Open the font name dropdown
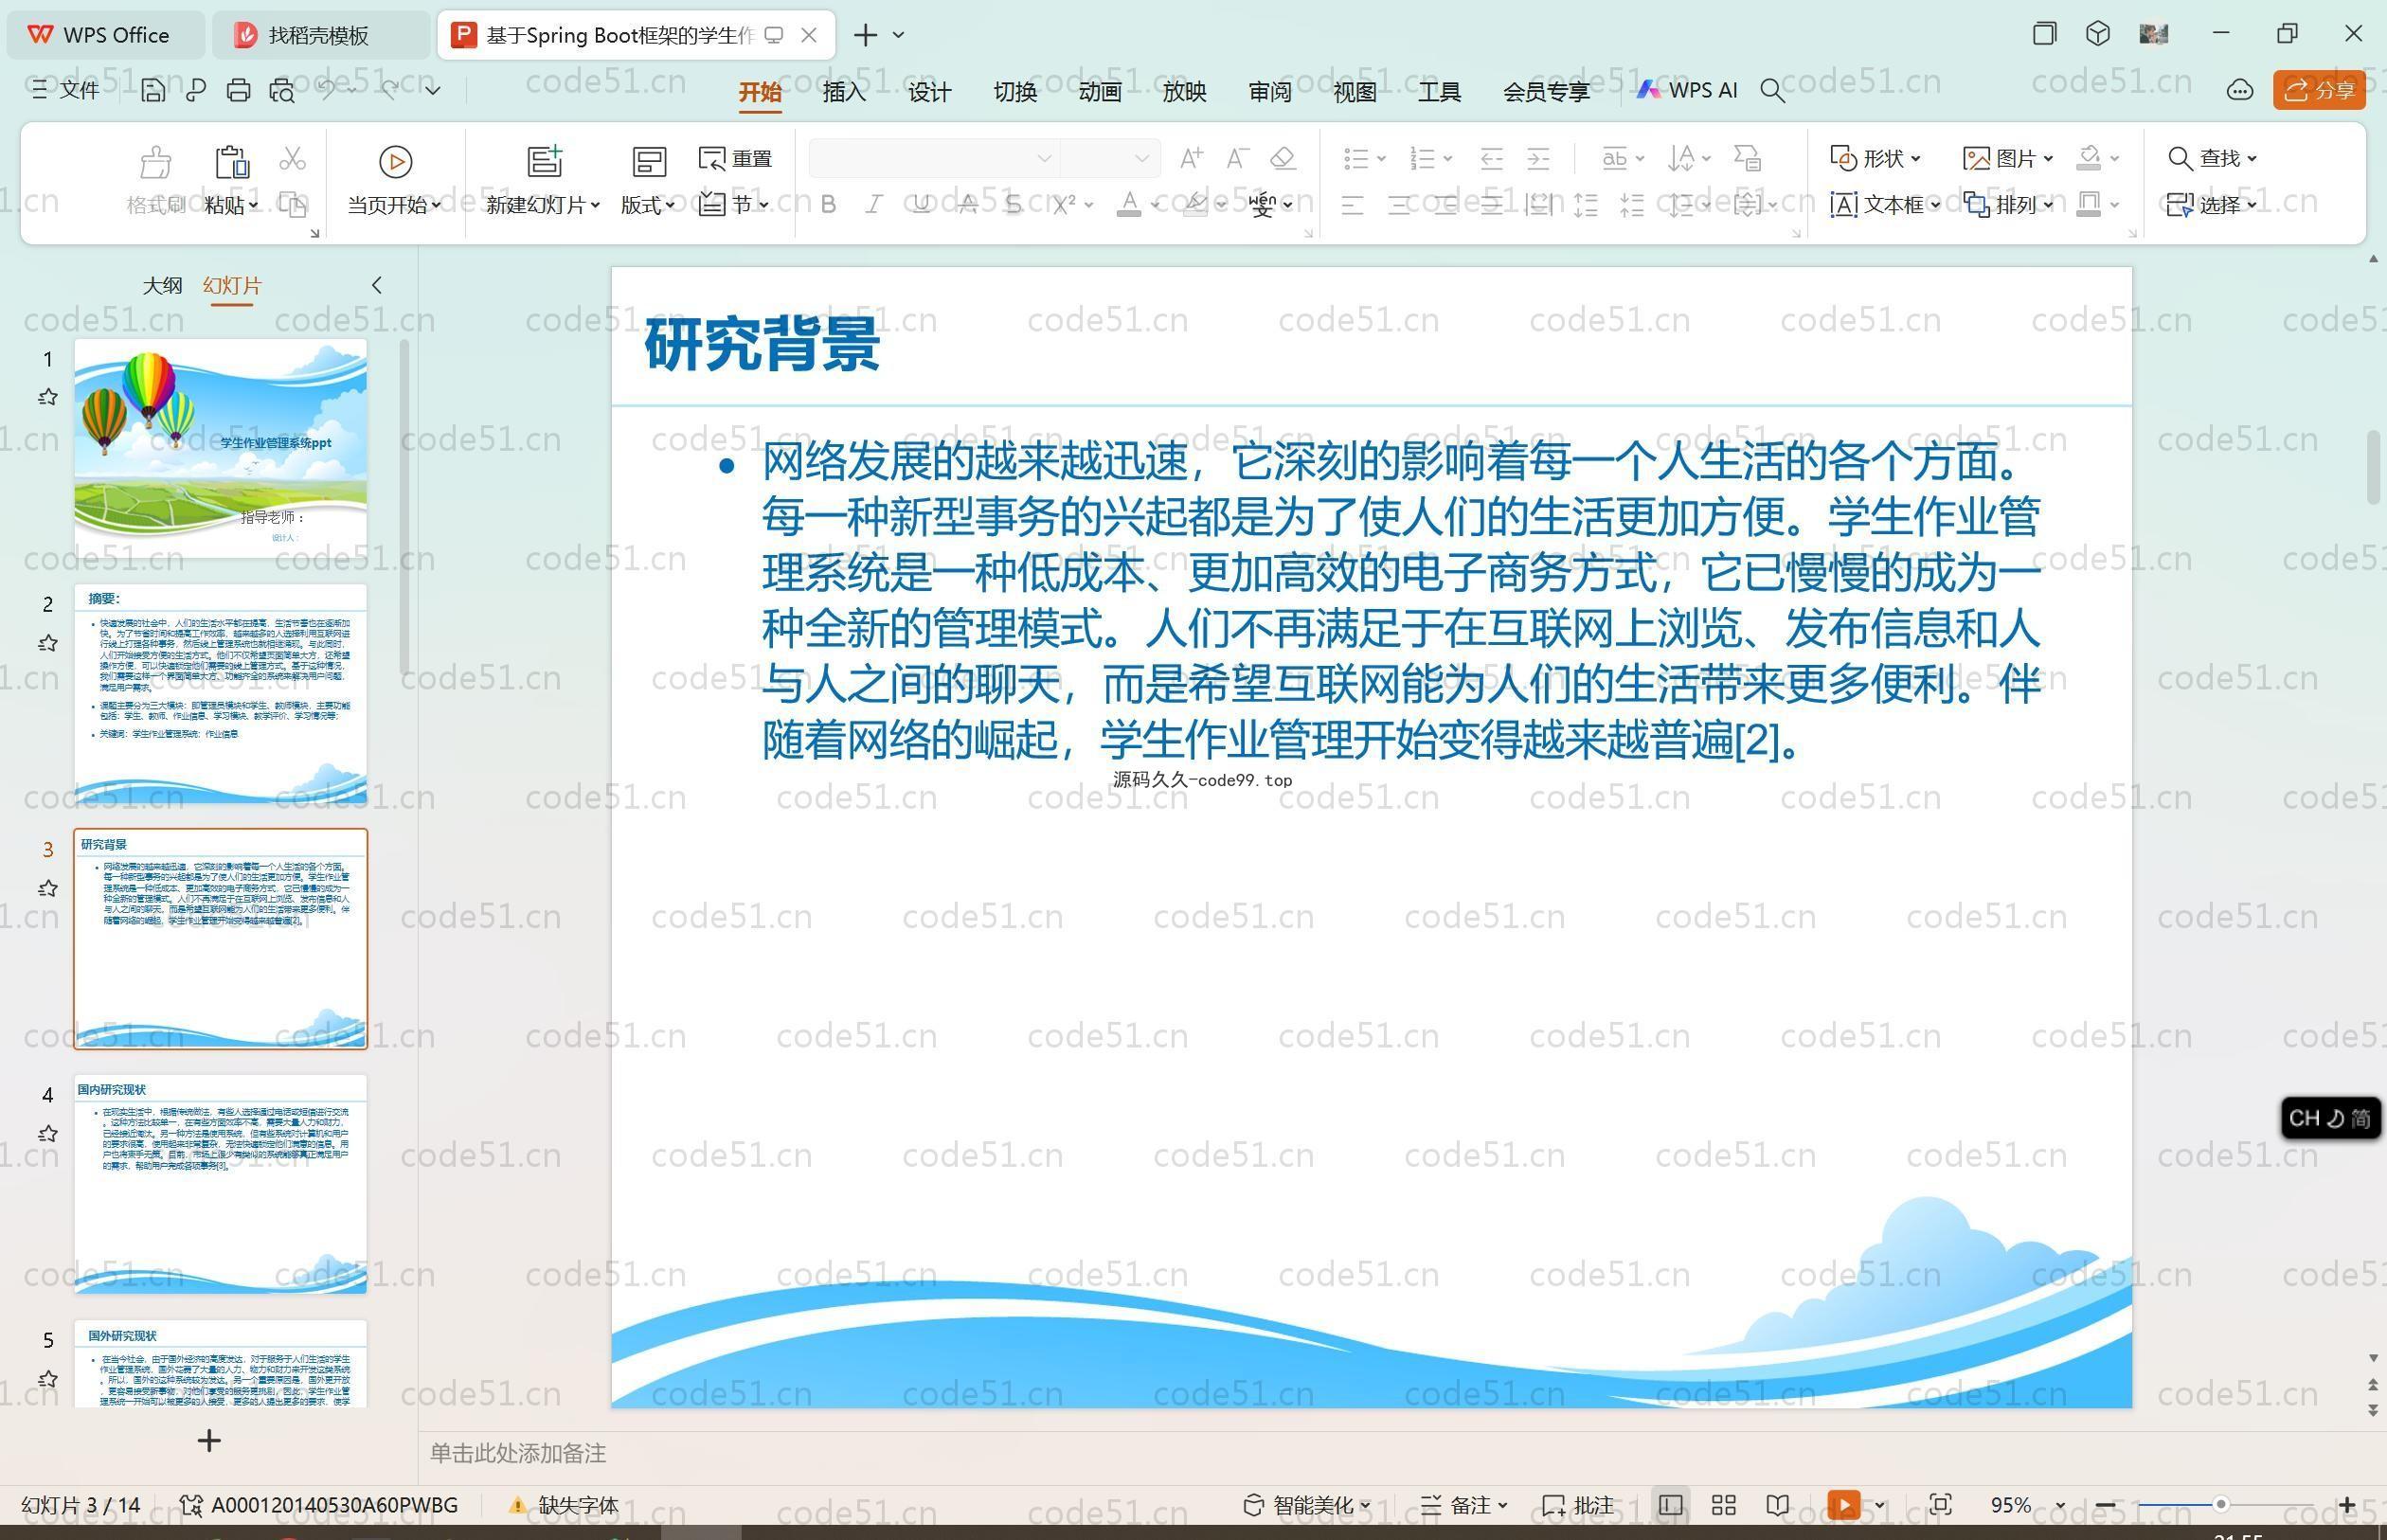The height and width of the screenshot is (1540, 2387). 1044,158
